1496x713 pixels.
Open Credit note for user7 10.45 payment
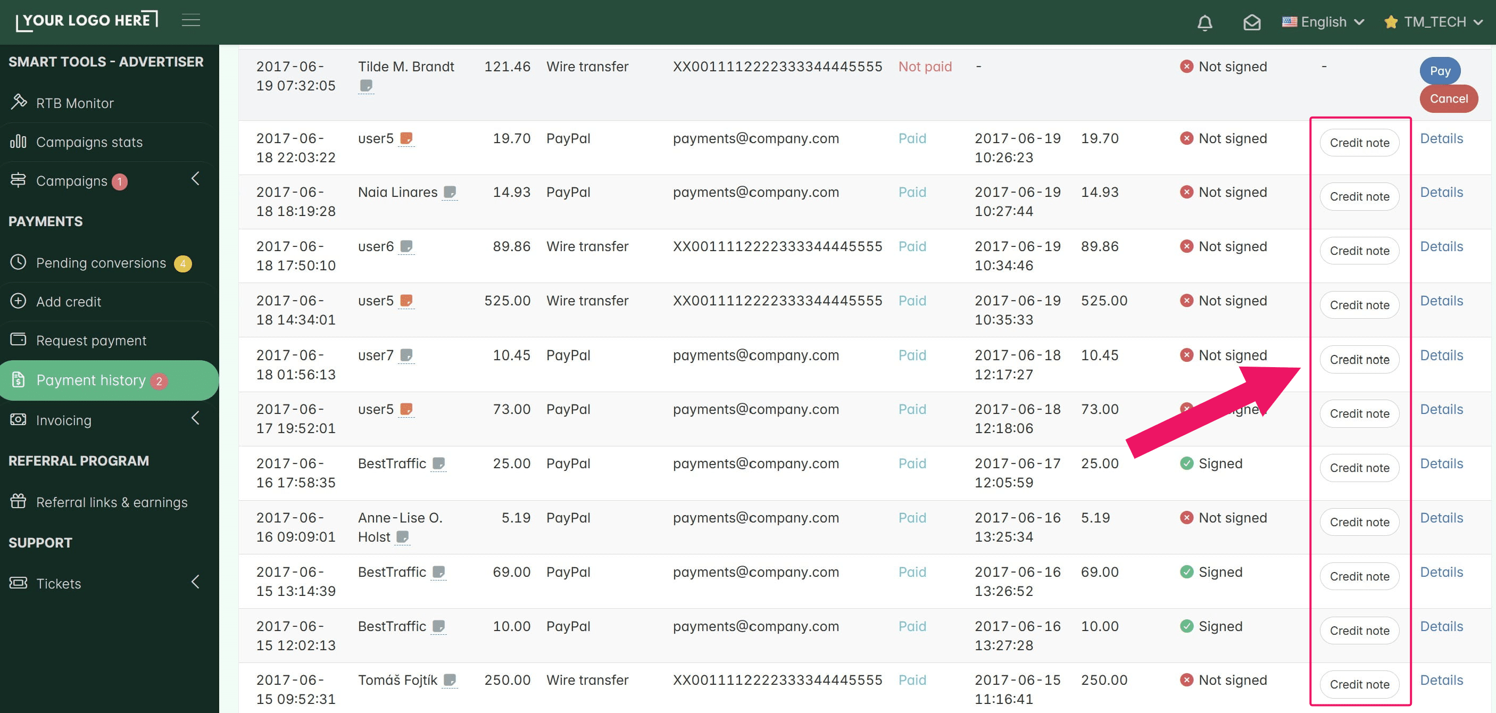1359,359
